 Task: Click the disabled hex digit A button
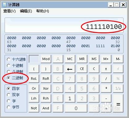[58, 59]
